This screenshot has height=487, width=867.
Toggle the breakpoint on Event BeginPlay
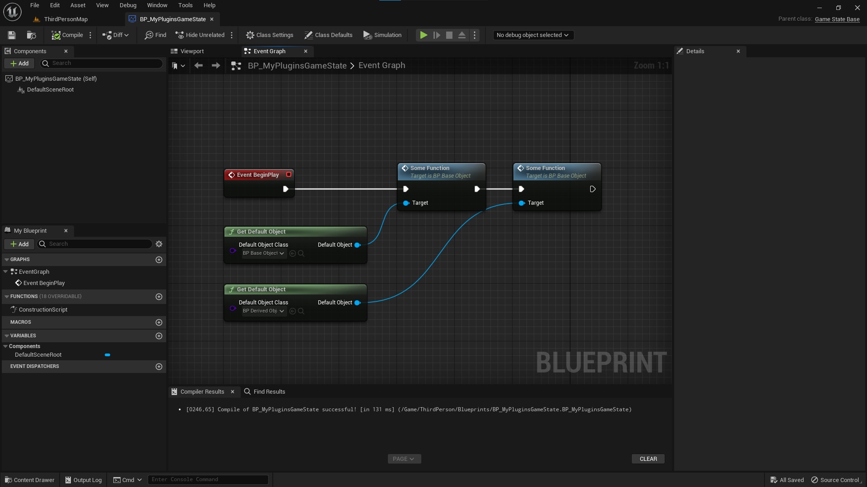(x=289, y=175)
